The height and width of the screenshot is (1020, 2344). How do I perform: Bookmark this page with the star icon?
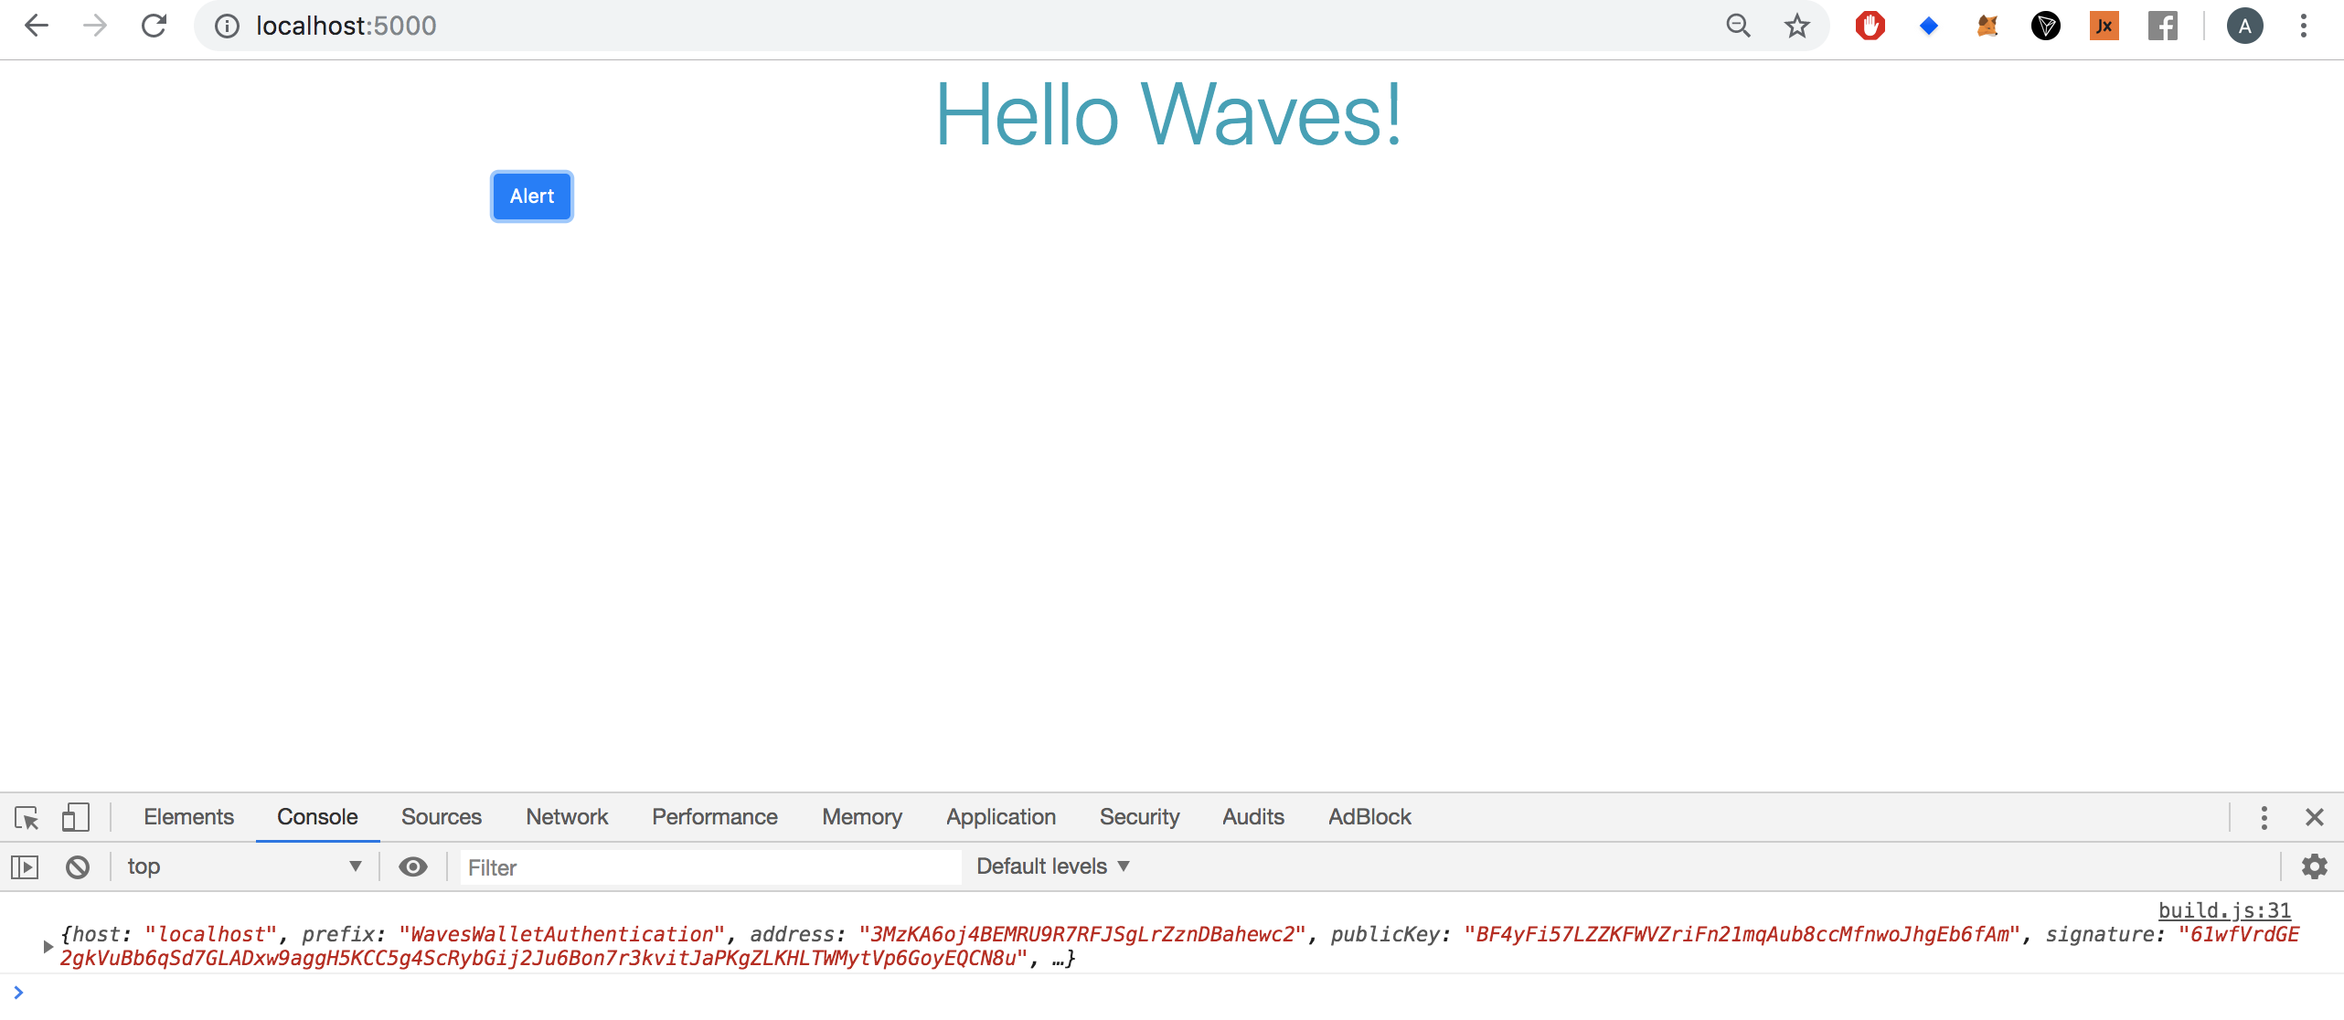1796,26
